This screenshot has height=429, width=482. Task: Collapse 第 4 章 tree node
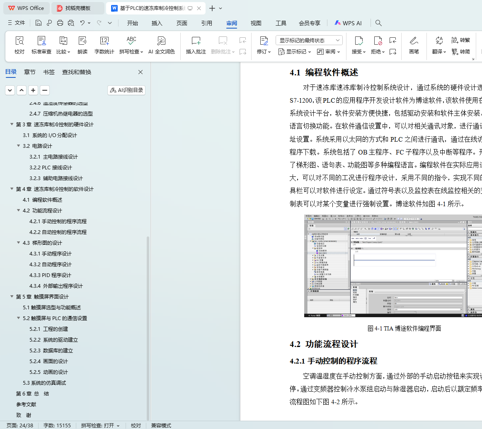[12, 189]
